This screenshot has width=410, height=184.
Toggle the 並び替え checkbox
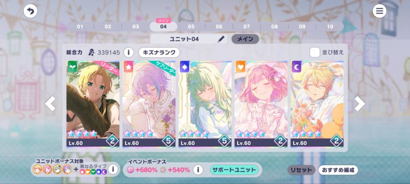(315, 52)
